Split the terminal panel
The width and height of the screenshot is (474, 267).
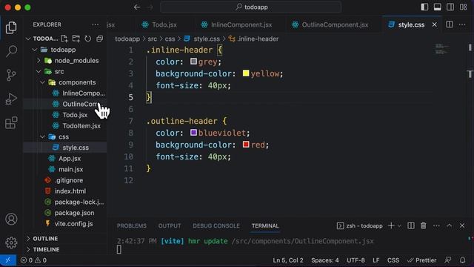[x=411, y=225]
